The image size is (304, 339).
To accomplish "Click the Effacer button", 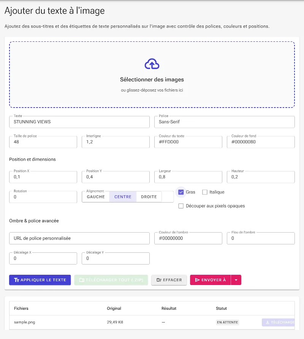I will click(x=169, y=280).
